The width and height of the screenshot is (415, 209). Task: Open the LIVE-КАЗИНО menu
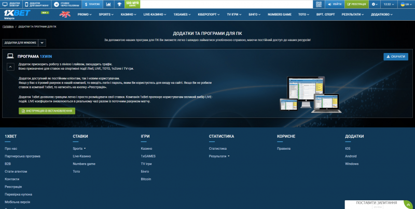click(155, 15)
